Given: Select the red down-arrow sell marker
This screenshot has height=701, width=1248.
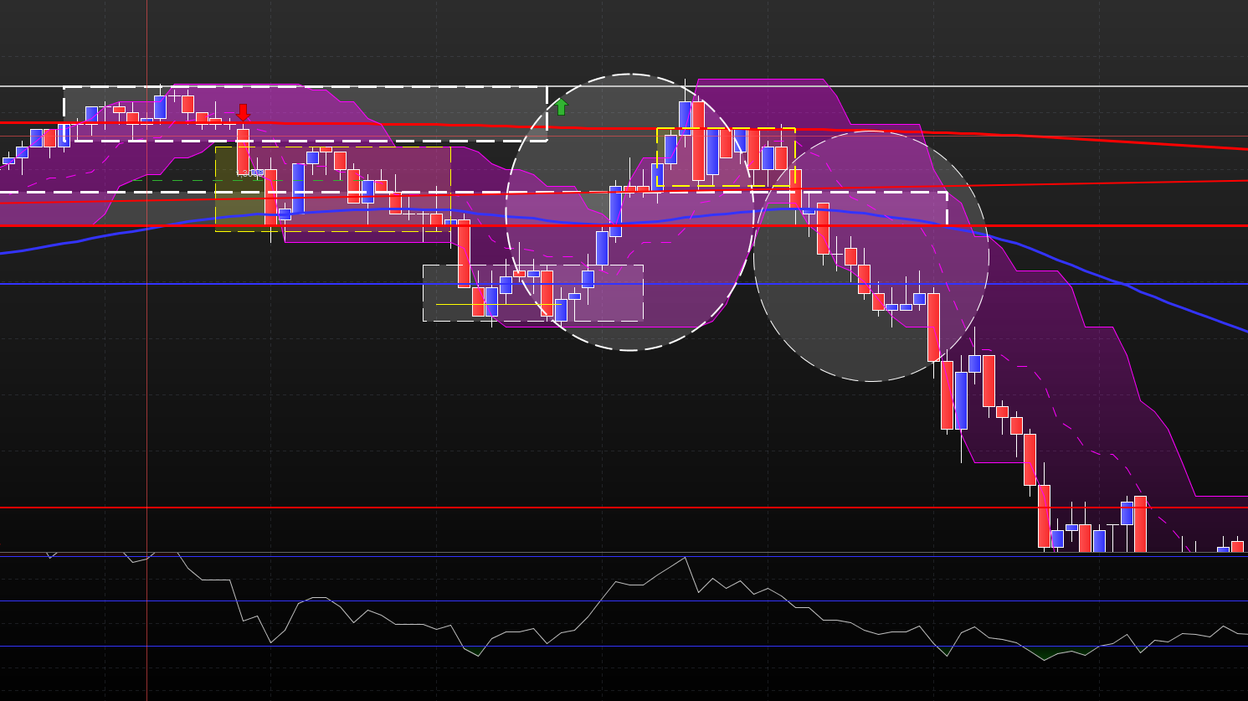Looking at the screenshot, I should 243,112.
